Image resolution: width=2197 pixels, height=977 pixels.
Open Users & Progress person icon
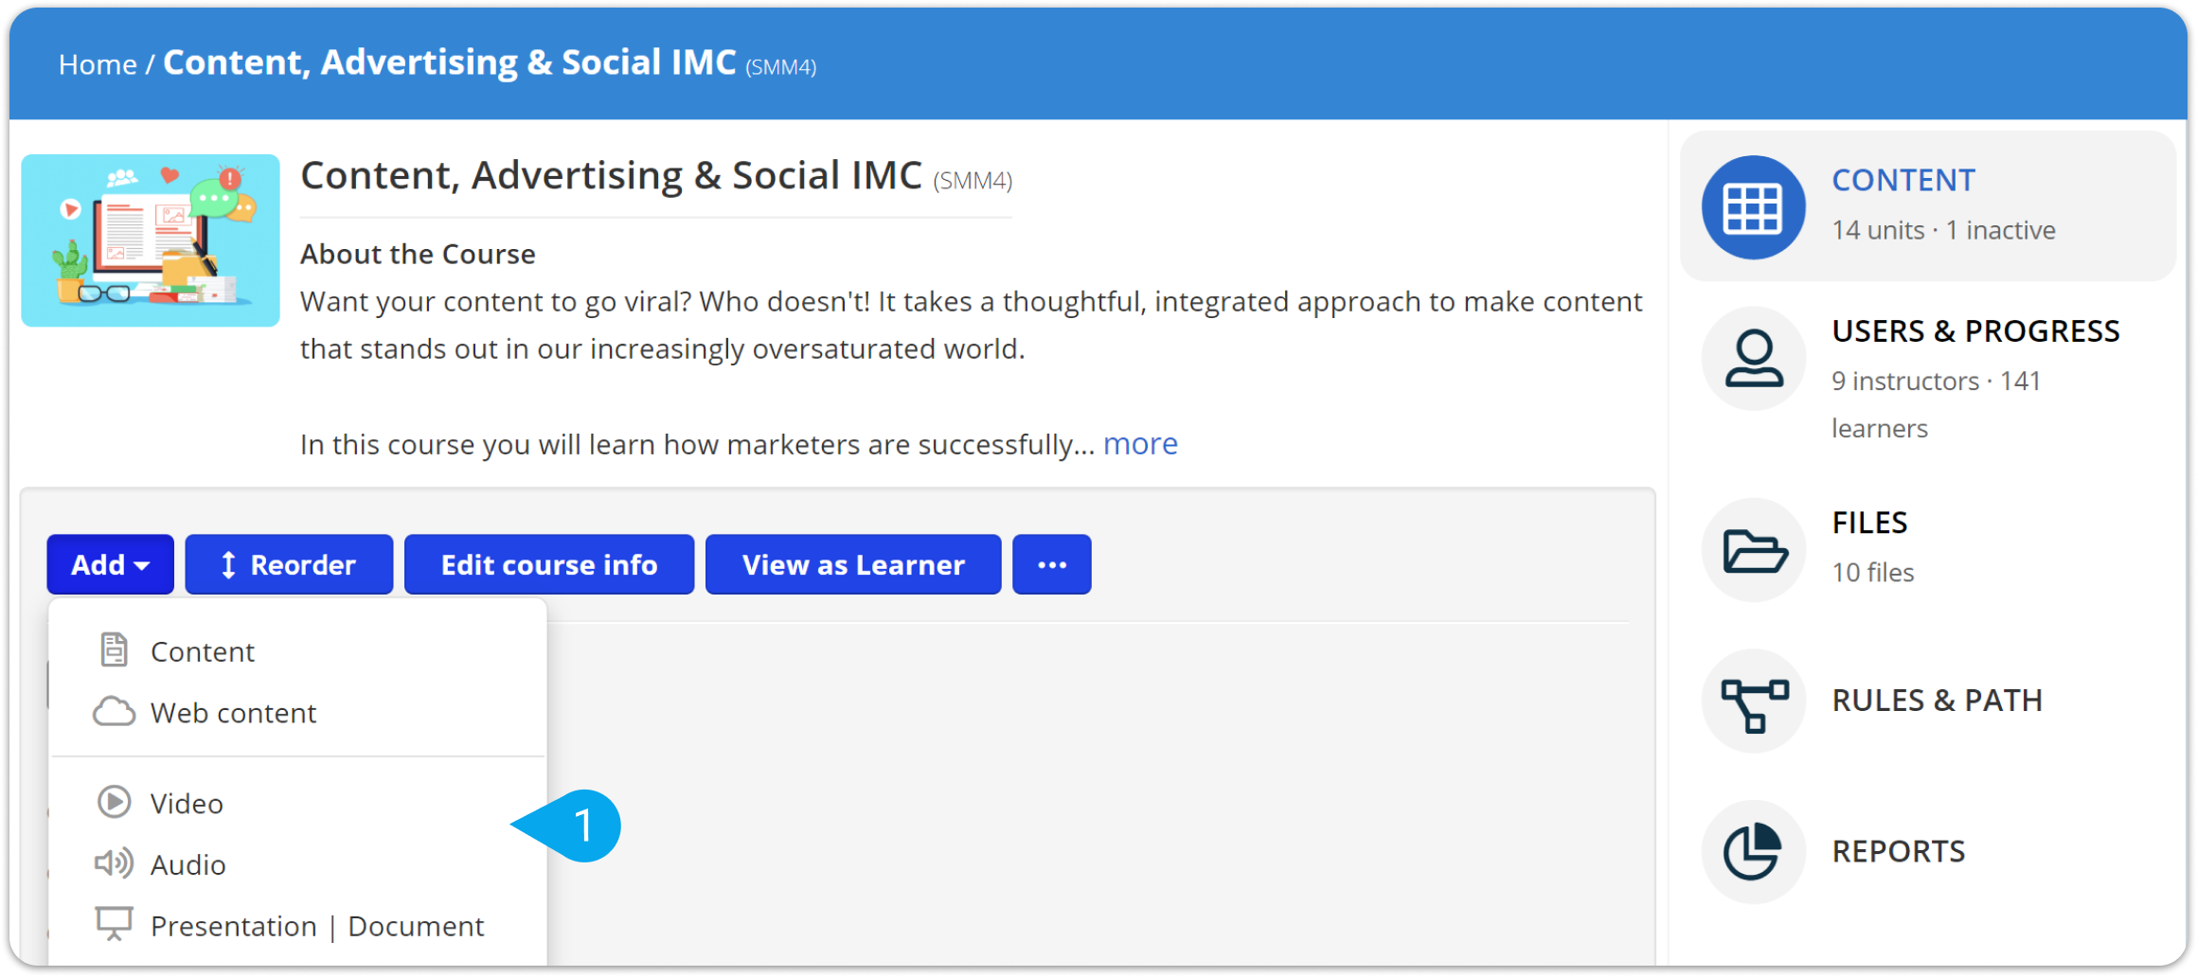click(1753, 359)
